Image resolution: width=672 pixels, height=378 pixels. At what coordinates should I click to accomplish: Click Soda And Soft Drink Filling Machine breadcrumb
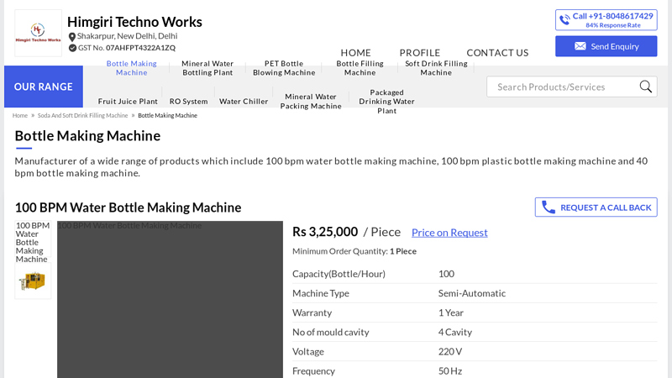82,115
